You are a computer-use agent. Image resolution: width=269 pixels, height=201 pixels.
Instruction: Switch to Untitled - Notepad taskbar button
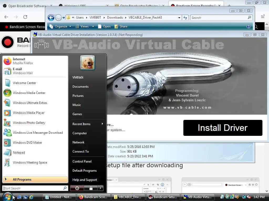tap(59, 197)
